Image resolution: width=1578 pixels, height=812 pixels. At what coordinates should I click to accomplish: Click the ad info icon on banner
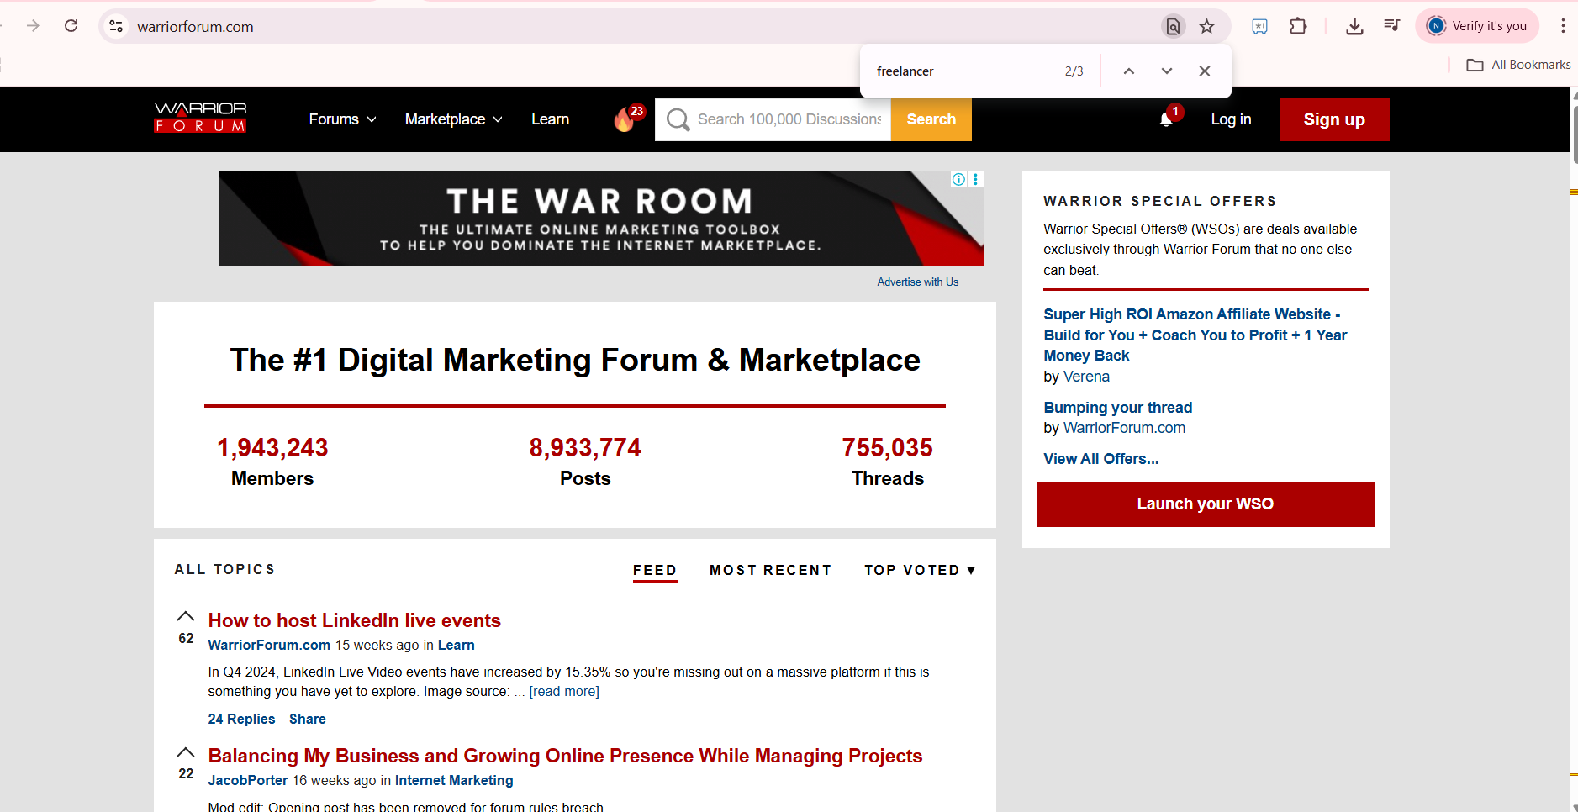[x=958, y=179]
